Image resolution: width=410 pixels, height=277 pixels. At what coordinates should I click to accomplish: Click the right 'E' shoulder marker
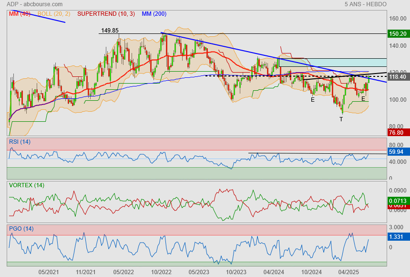pos(363,99)
